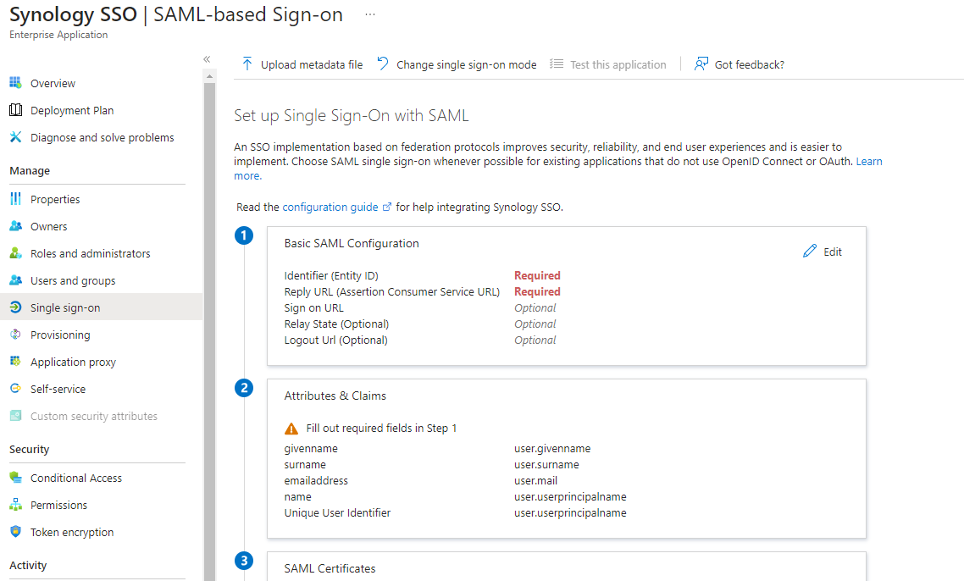
Task: Open the ellipsis more options menu
Action: click(x=369, y=14)
